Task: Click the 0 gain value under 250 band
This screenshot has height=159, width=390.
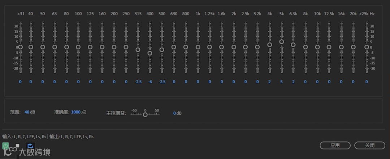Action: 126,82
